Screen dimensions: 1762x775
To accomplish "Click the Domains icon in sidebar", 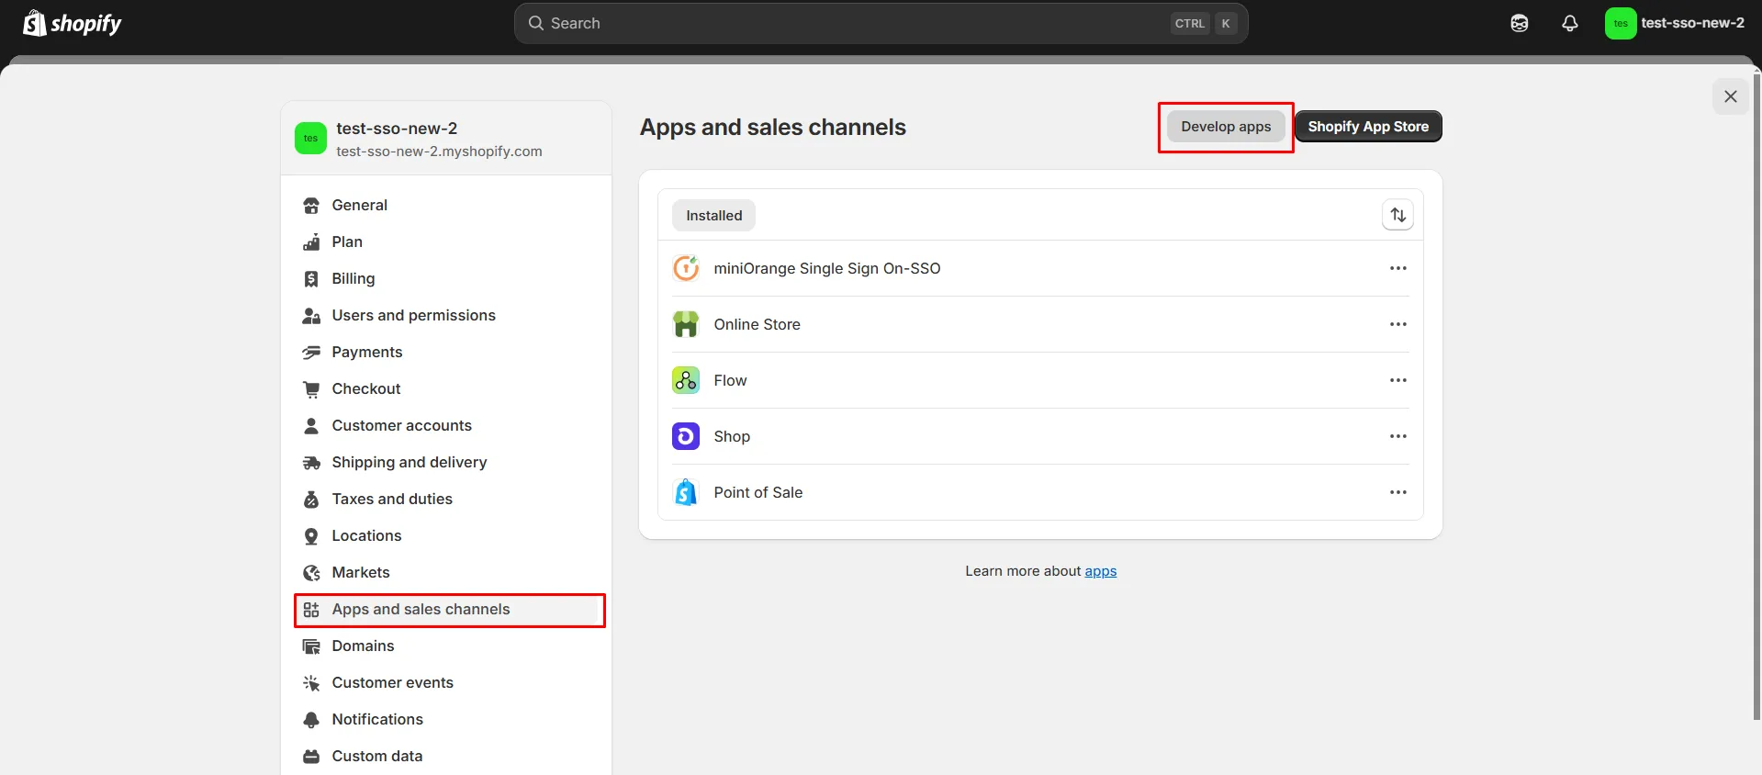I will tap(311, 646).
